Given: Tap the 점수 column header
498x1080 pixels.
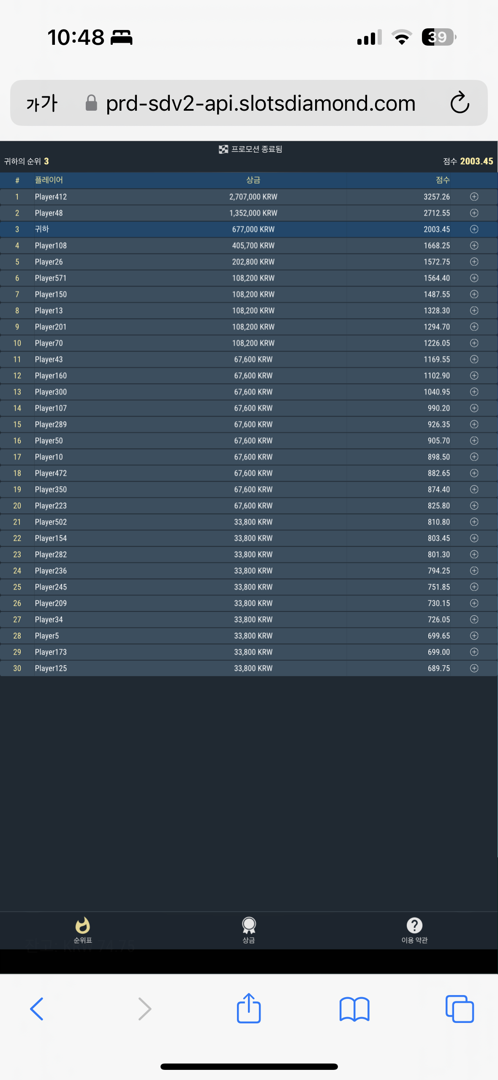Looking at the screenshot, I should (x=443, y=180).
